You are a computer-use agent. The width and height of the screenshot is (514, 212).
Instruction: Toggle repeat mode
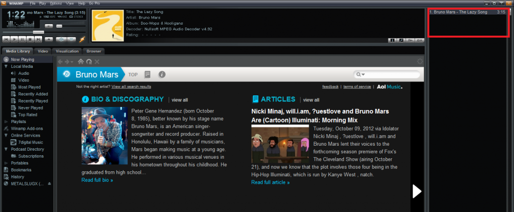(71, 39)
